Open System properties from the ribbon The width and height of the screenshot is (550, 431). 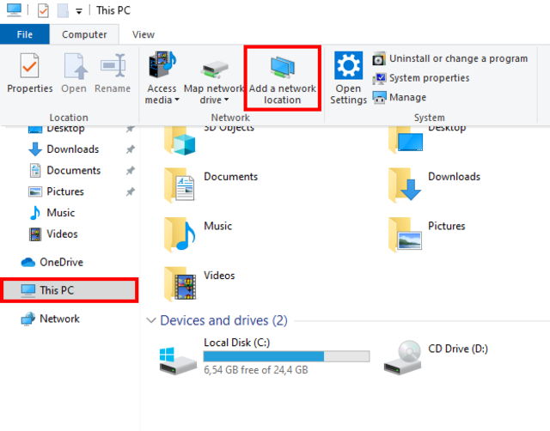coord(421,78)
